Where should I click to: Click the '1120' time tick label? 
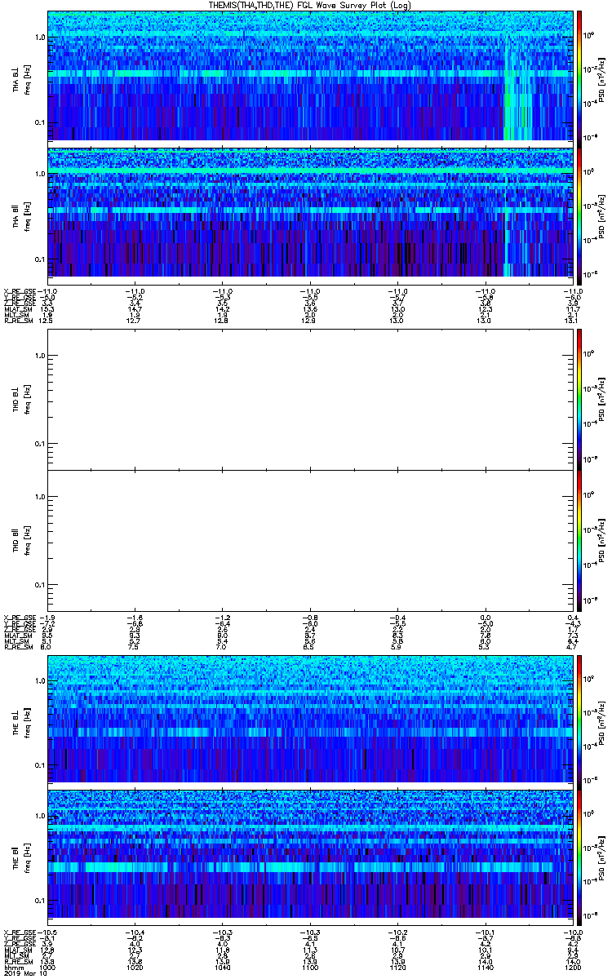coord(397,968)
